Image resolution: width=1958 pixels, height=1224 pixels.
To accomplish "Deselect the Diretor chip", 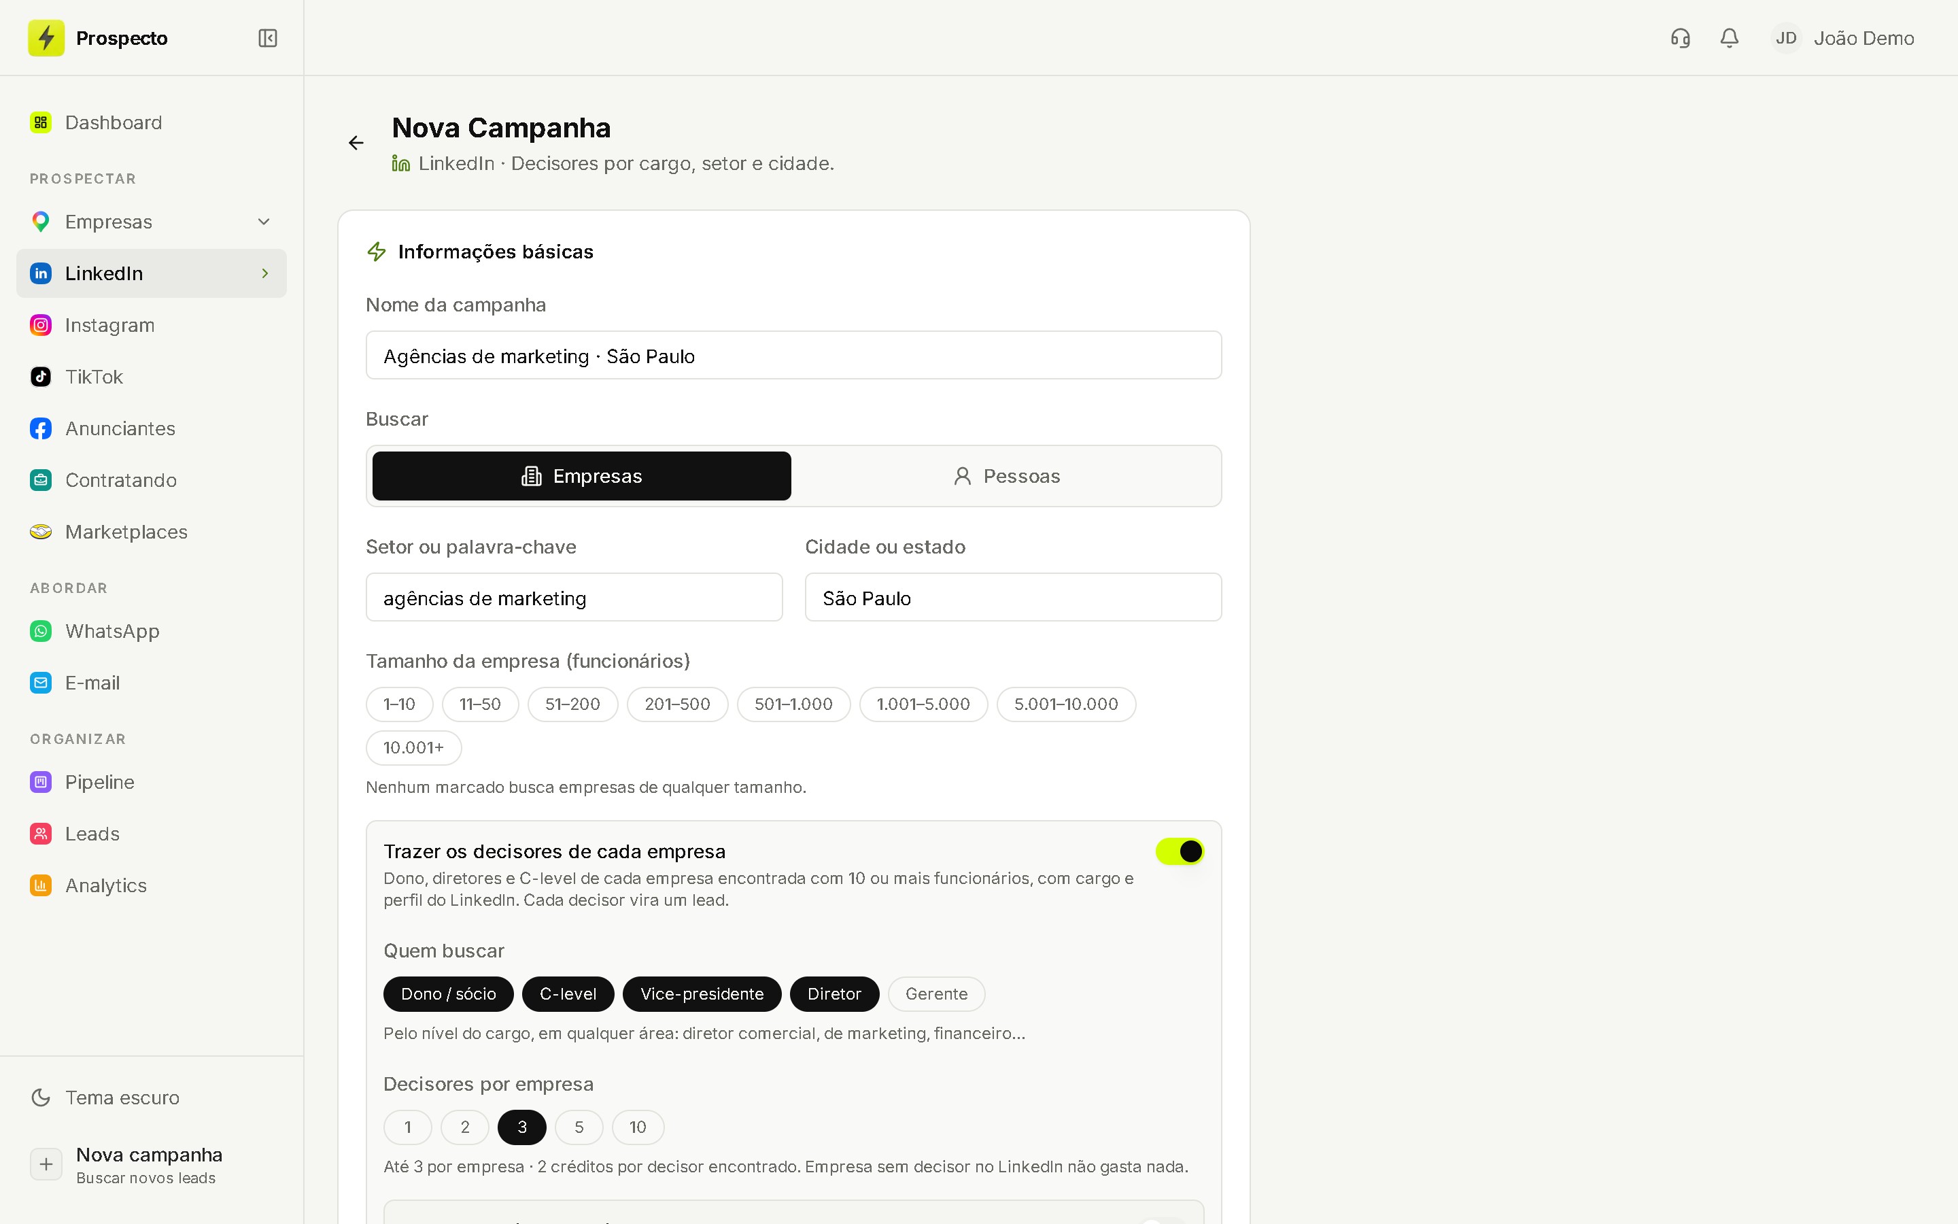I will (x=834, y=994).
